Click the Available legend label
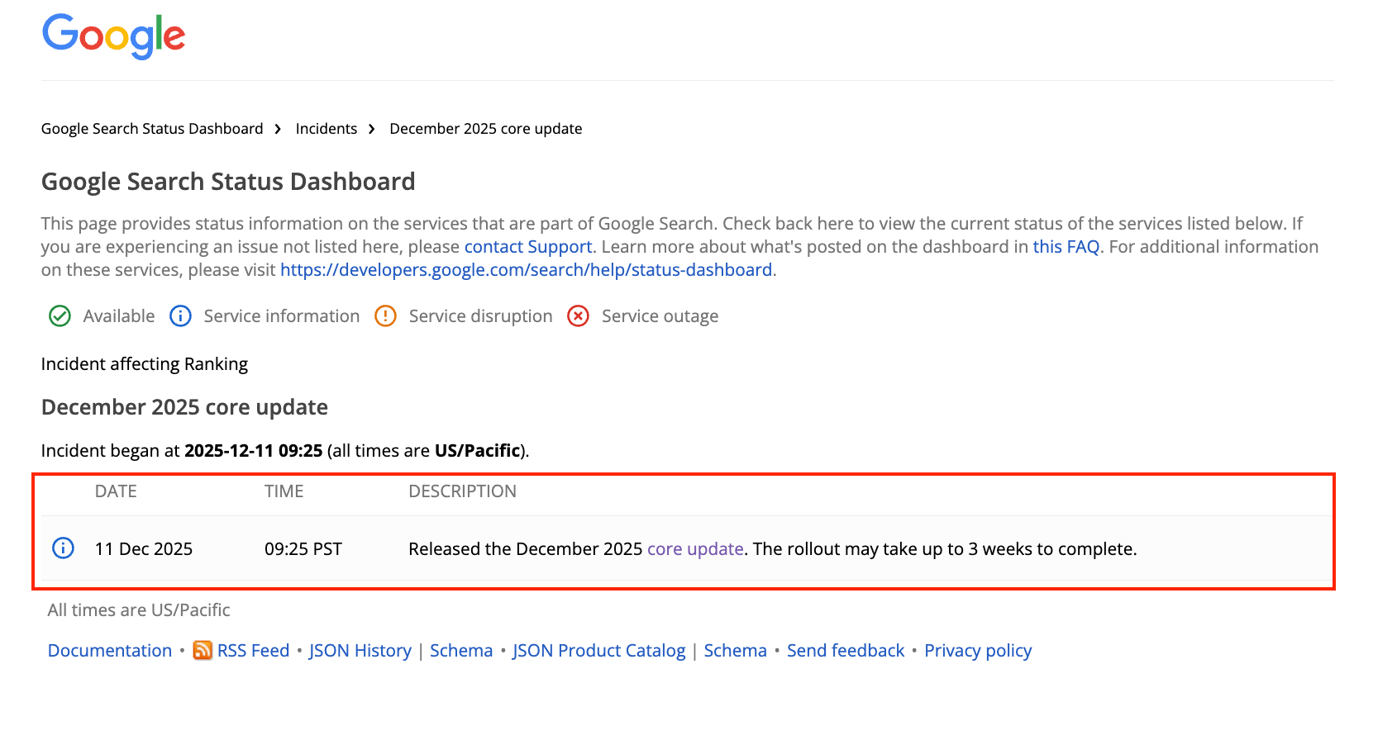This screenshot has height=740, width=1397. tap(119, 316)
